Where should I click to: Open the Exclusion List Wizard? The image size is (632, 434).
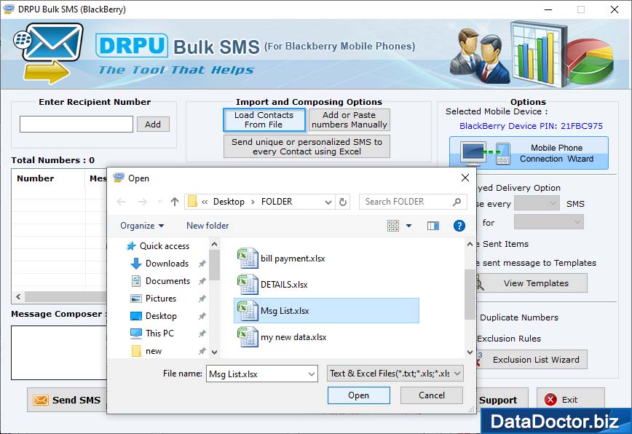[532, 360]
